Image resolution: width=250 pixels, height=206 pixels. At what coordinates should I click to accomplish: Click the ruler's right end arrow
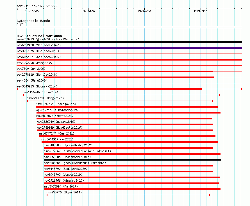tap(241, 9)
